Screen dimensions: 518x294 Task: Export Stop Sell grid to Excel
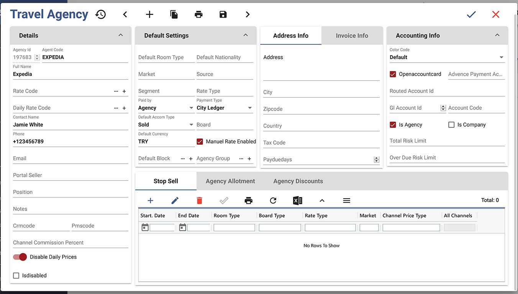[x=298, y=201]
